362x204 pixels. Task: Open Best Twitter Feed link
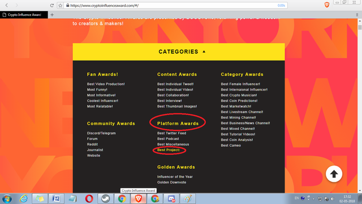click(x=171, y=133)
